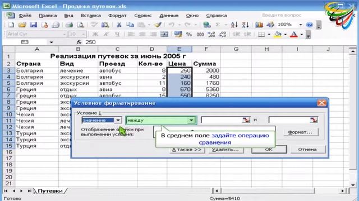
Task: Switch to the Путевки sheet tab
Action: (x=50, y=191)
